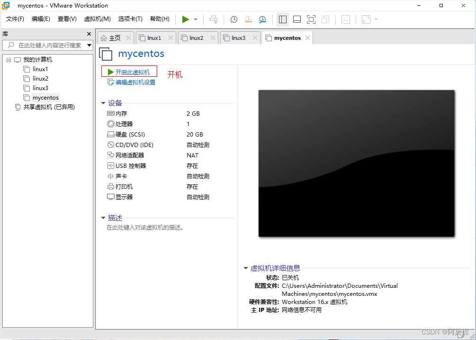The height and width of the screenshot is (340, 476).
Task: Click the stretch guest display icon
Action: click(366, 19)
